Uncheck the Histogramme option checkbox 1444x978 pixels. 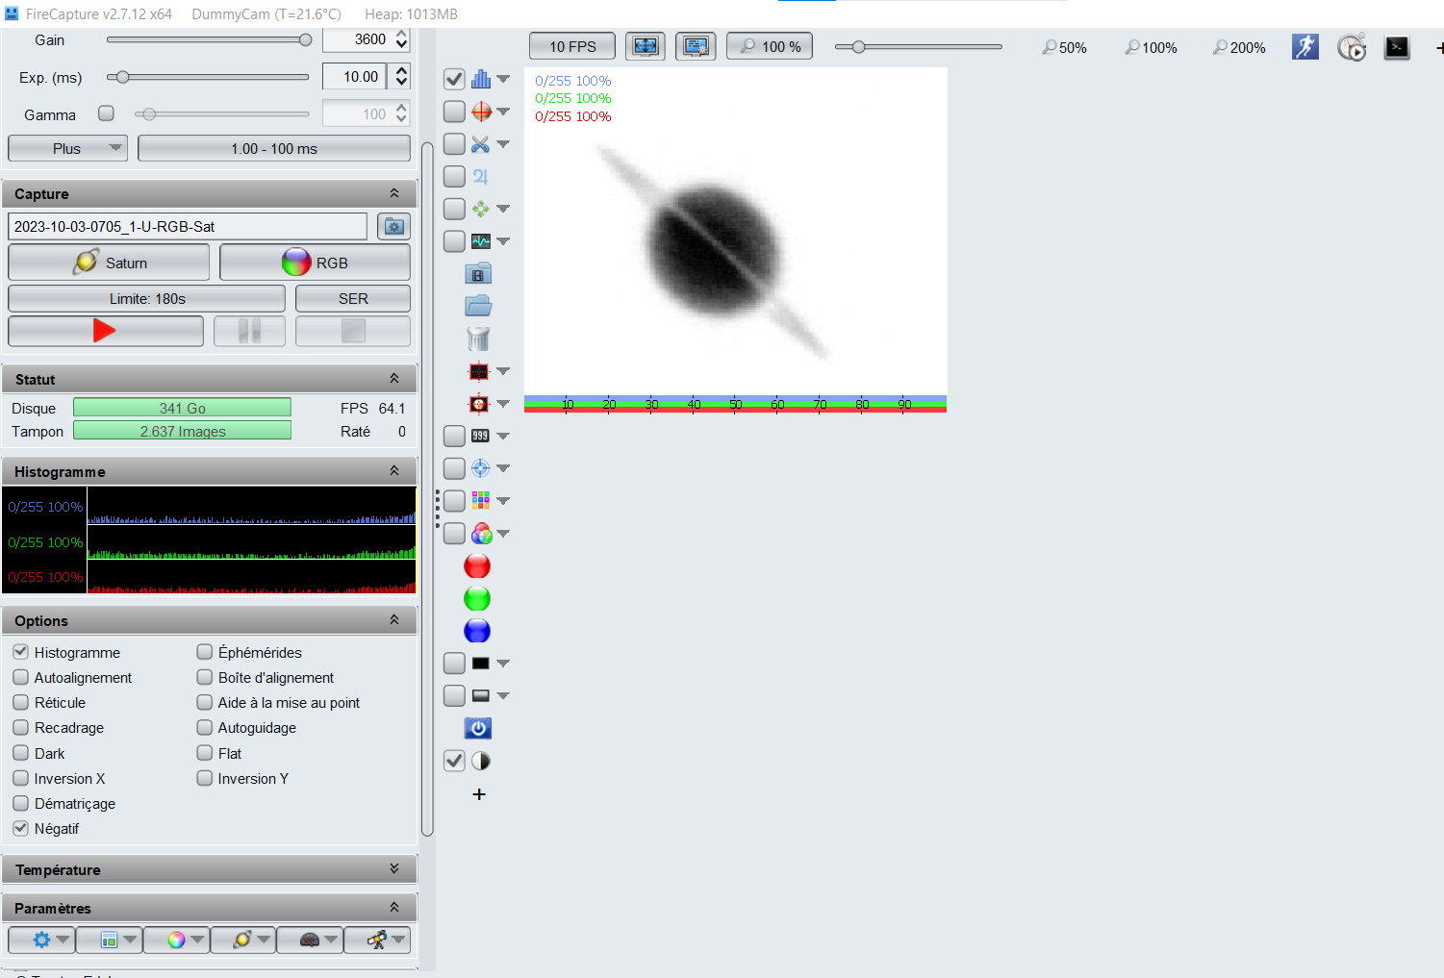[x=21, y=652]
